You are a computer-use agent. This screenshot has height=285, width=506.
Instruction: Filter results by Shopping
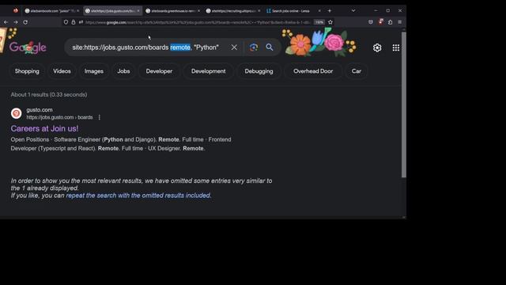coord(27,71)
